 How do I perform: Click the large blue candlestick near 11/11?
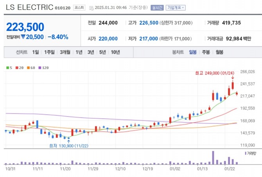tap(37, 124)
